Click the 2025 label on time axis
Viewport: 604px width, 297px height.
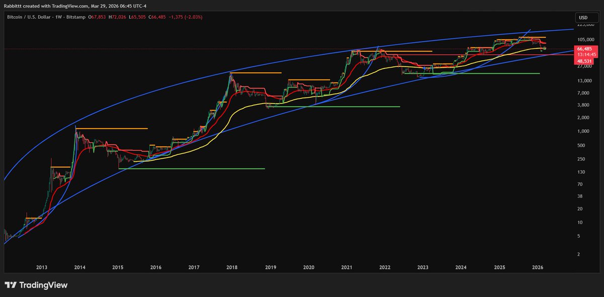(499, 267)
